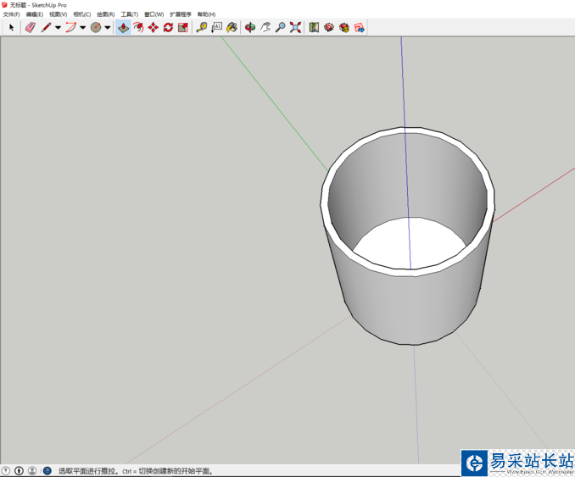Select the arrow Select tool

(11, 27)
